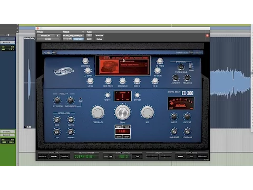Screen dimensions: 253x190
Task: Click the TAP tempo button
Action: (x=138, y=156)
